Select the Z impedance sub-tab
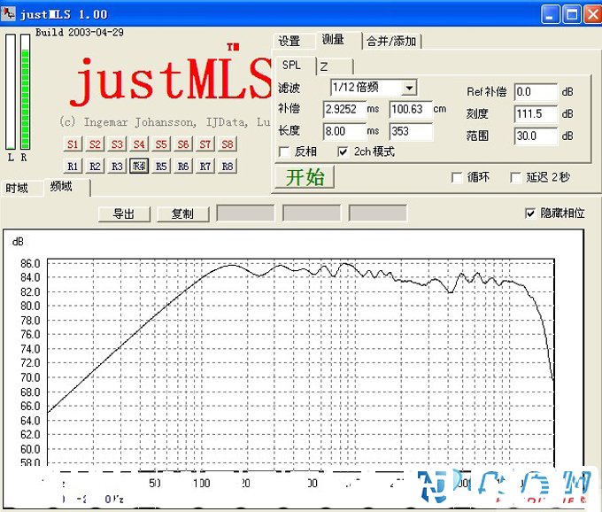The width and height of the screenshot is (602, 512). 334,66
